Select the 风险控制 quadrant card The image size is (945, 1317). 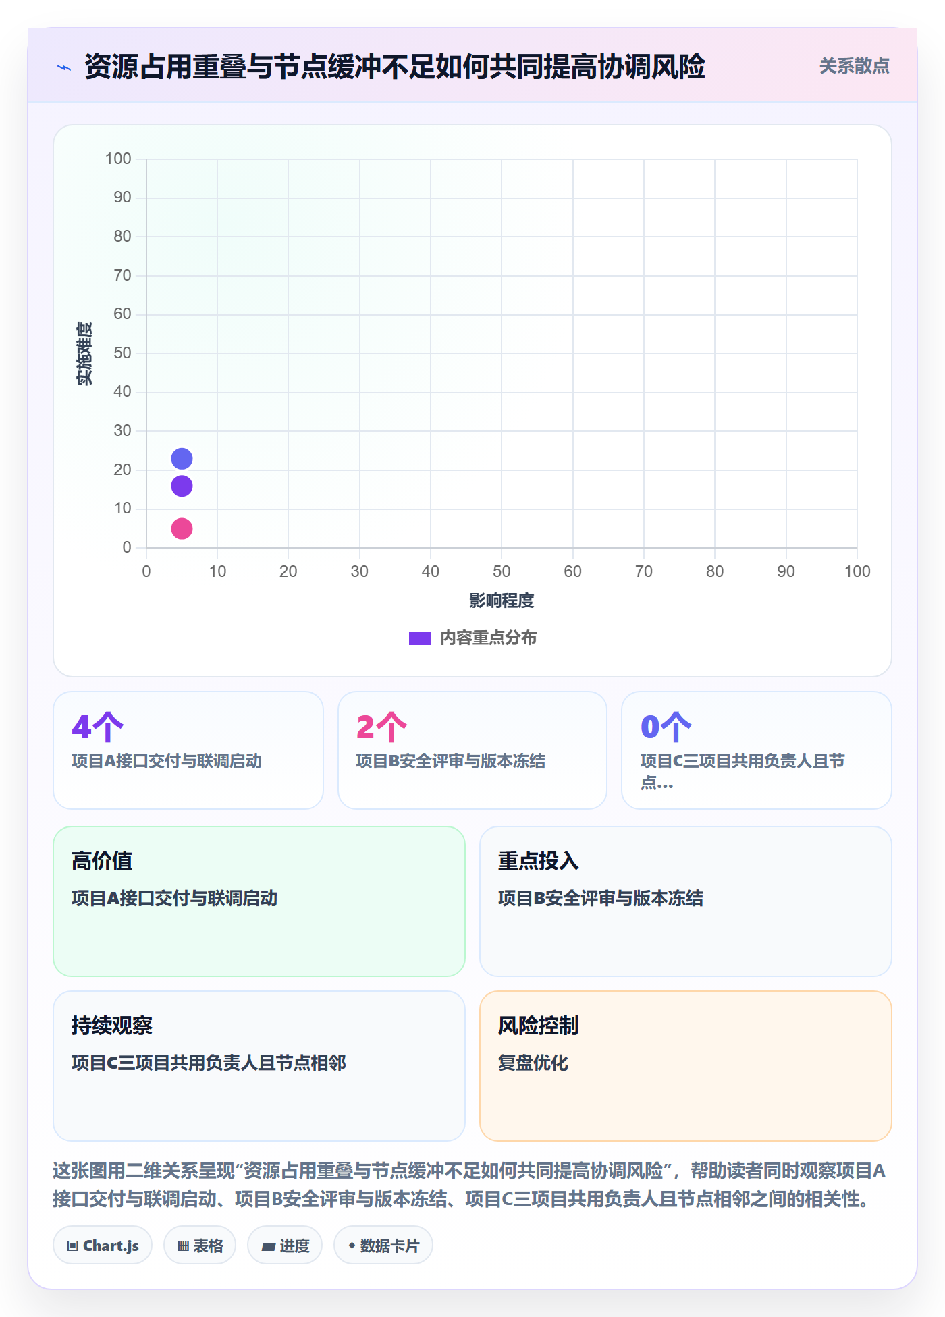tap(686, 1066)
